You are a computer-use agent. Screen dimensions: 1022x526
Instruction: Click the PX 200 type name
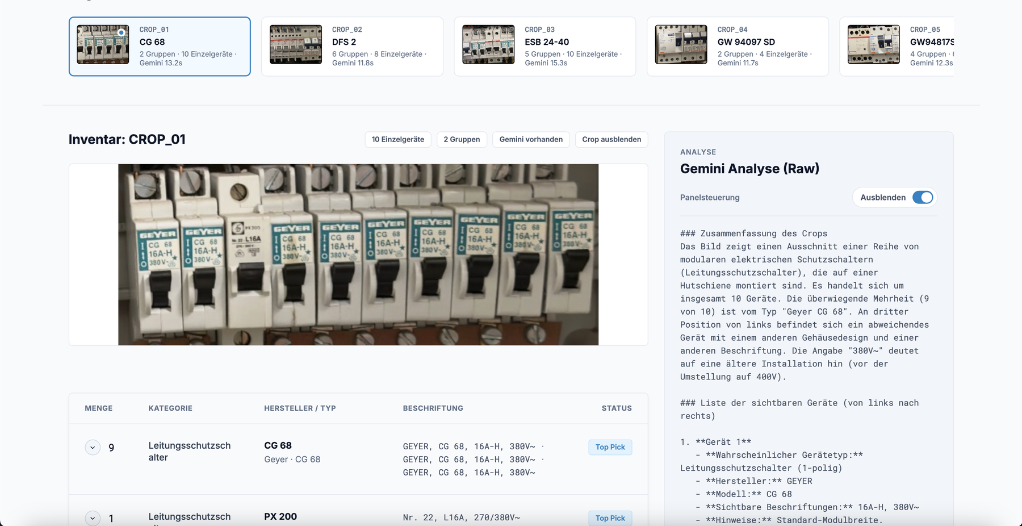pos(280,516)
